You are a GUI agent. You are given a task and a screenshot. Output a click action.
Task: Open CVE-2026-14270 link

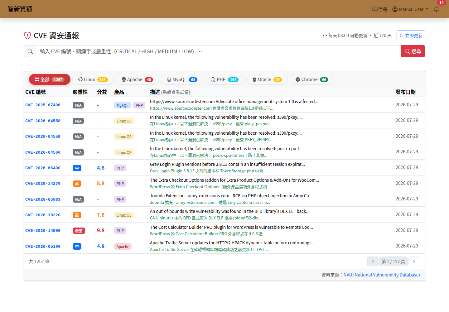(43, 184)
